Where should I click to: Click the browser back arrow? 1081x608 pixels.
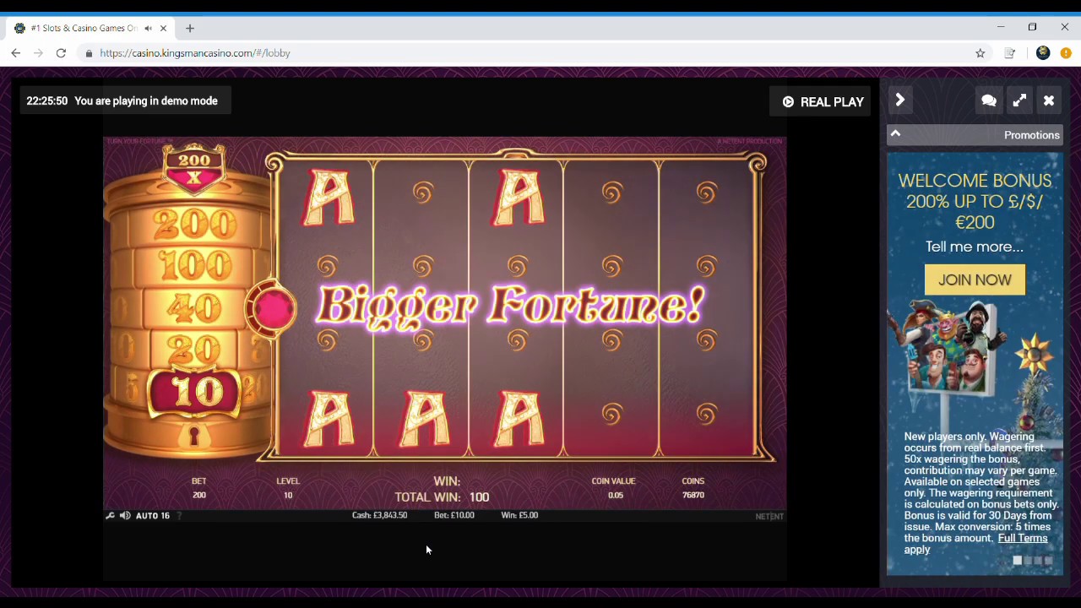[x=15, y=53]
